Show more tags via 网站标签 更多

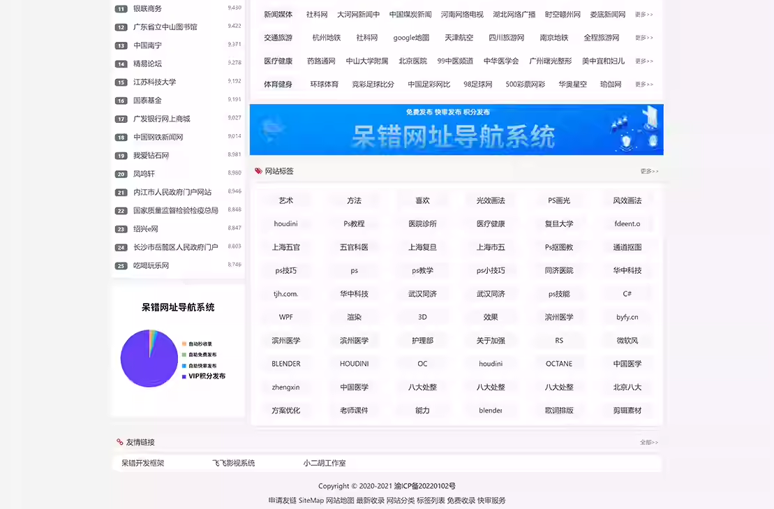pyautogui.click(x=649, y=171)
